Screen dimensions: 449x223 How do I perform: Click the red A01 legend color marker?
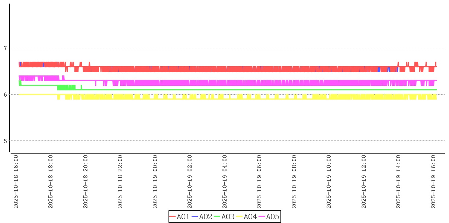(x=172, y=217)
